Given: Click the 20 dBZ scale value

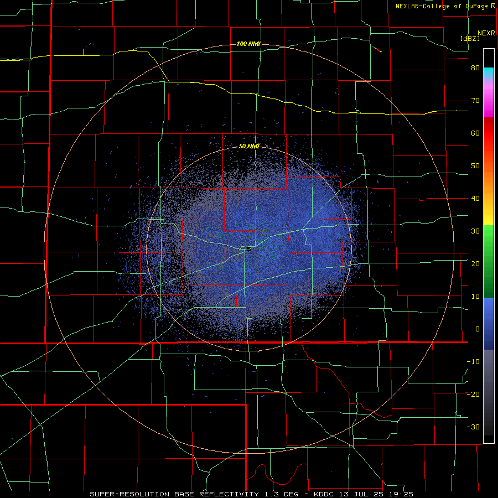Looking at the screenshot, I should [x=475, y=263].
